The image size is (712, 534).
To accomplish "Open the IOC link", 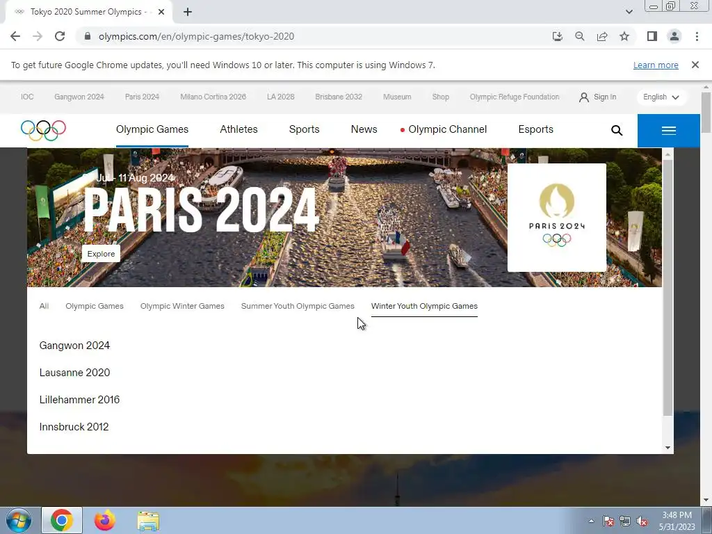I will point(27,97).
